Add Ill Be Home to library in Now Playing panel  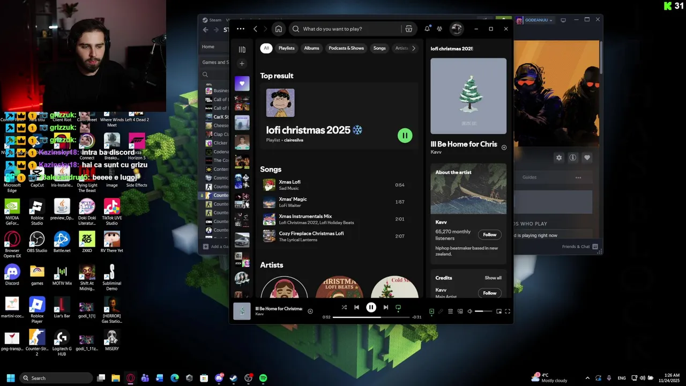pos(504,147)
